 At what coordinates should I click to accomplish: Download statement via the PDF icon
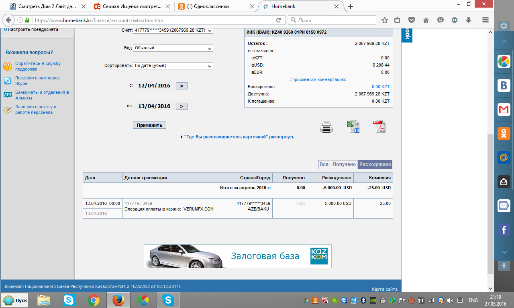pyautogui.click(x=379, y=127)
